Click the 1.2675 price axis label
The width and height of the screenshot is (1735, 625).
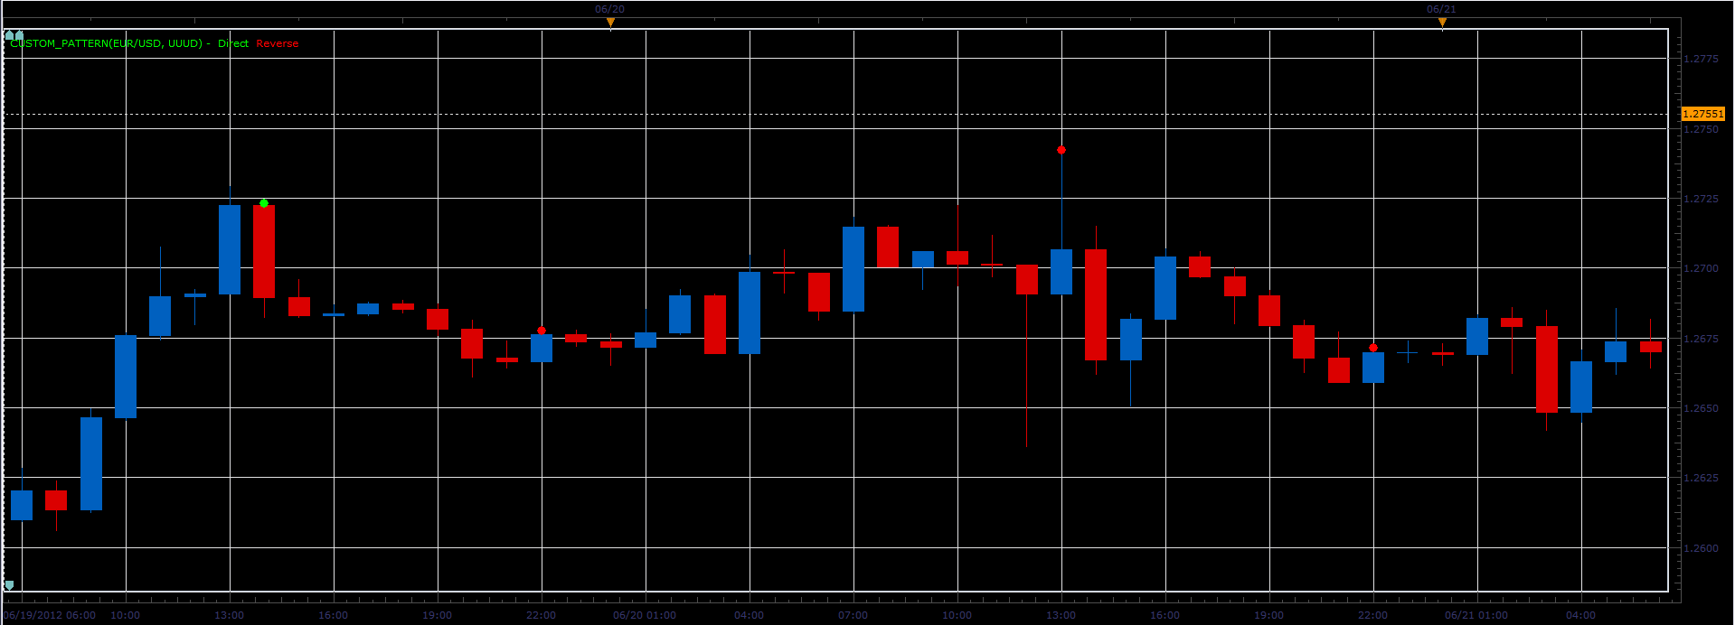click(1701, 339)
